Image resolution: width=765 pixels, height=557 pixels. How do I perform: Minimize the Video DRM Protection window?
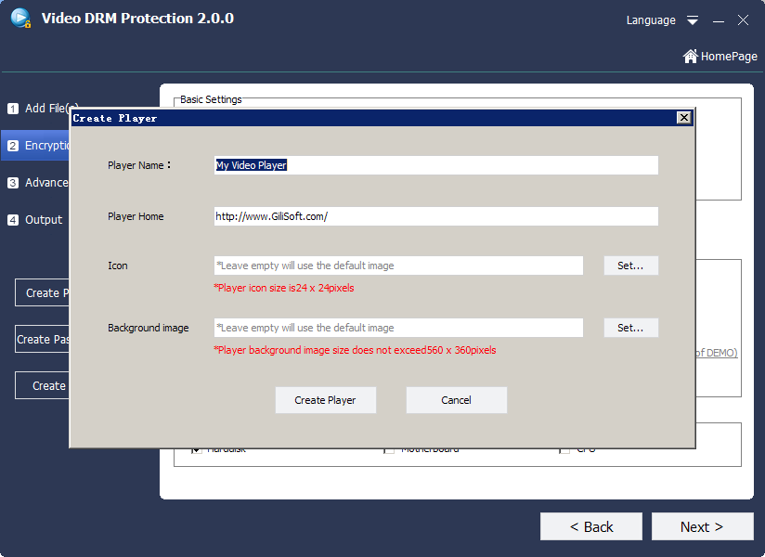(719, 20)
